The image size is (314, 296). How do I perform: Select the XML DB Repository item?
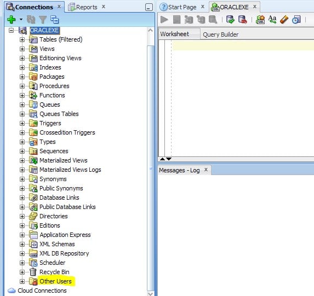pyautogui.click(x=64, y=253)
